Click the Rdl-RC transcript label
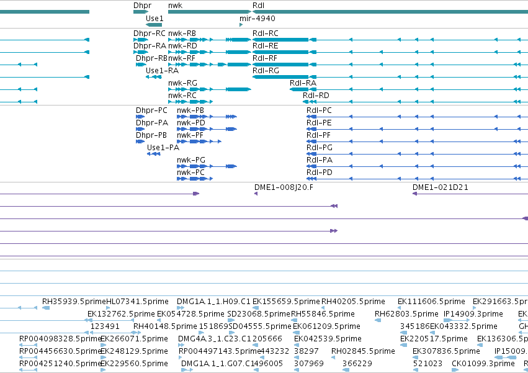Viewport: 528px width, 373px height. (x=266, y=34)
